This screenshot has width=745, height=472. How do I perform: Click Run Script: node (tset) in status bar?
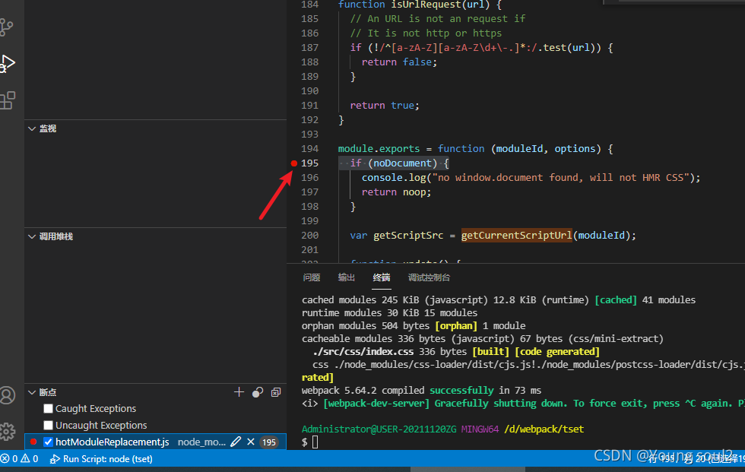point(101,459)
